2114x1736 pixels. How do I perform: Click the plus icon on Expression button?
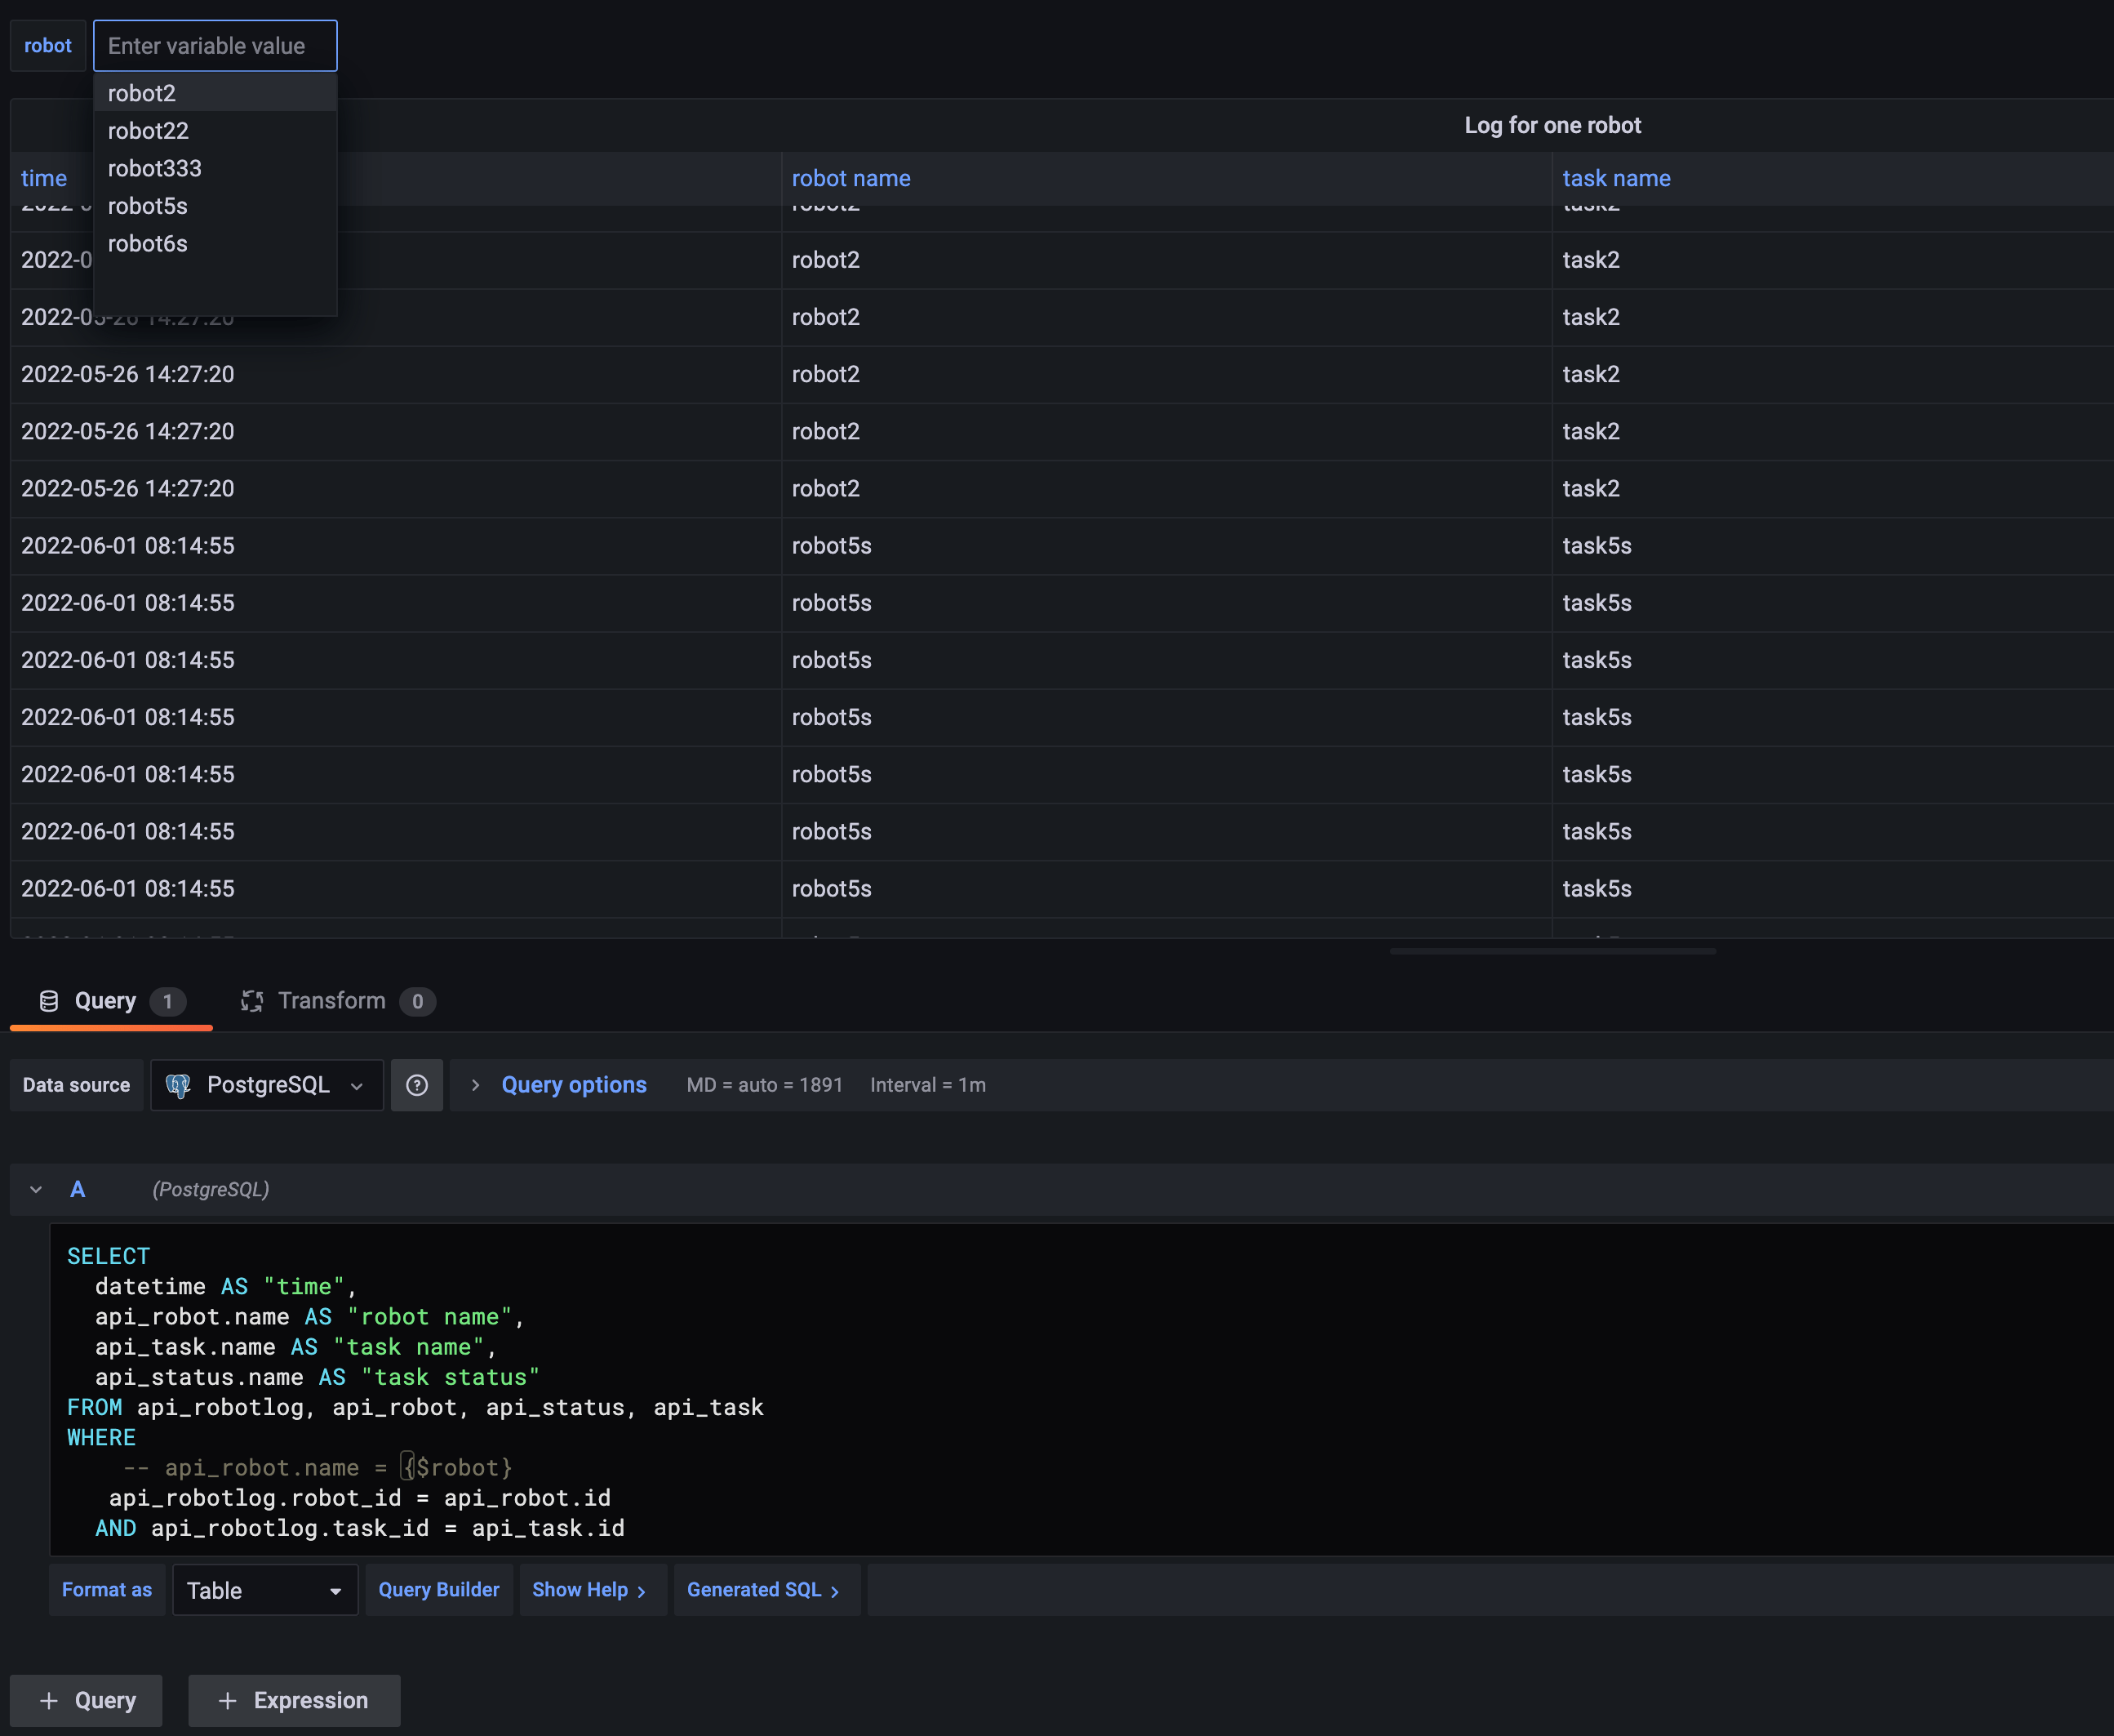point(227,1701)
